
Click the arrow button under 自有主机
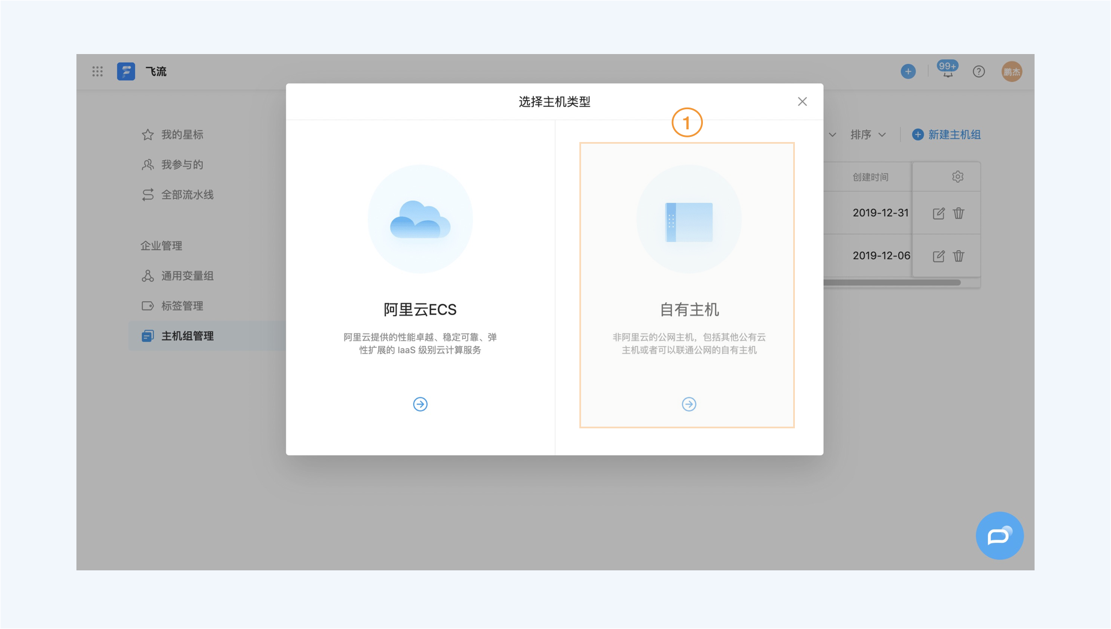(689, 404)
